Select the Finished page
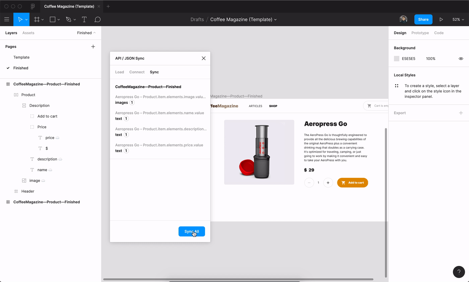 [x=21, y=68]
